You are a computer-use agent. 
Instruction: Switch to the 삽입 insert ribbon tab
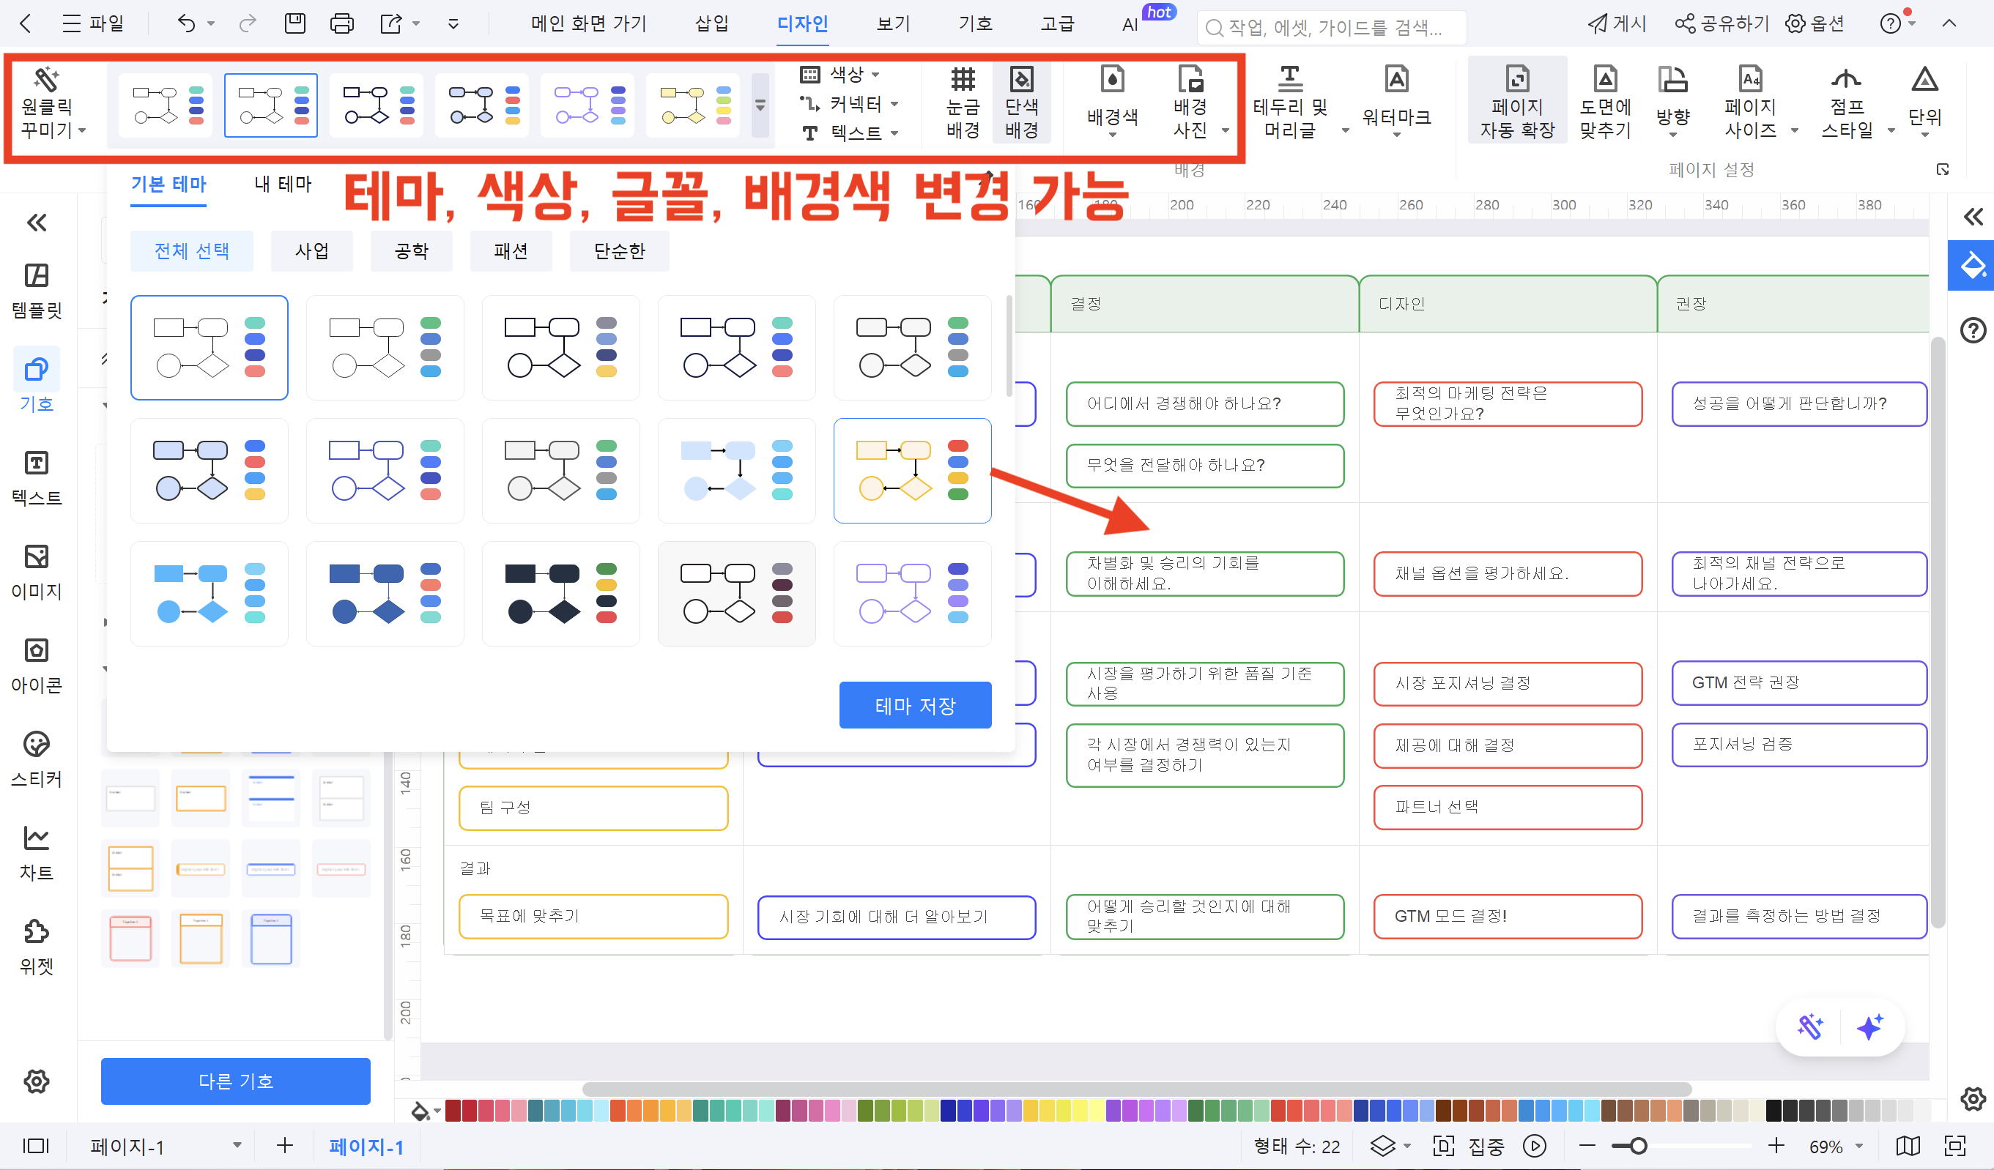[x=711, y=23]
